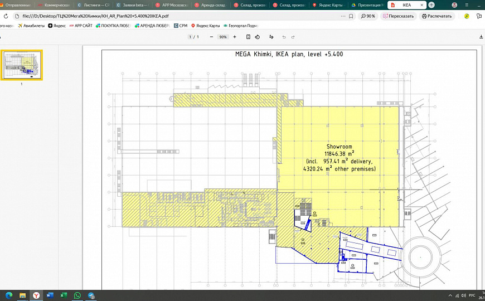Open the drawing annotation tool
Image resolution: width=485 pixels, height=301 pixels.
[271, 37]
